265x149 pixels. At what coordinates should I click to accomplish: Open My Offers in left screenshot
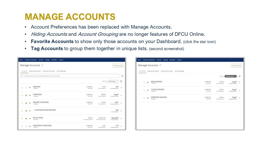coord(54,60)
